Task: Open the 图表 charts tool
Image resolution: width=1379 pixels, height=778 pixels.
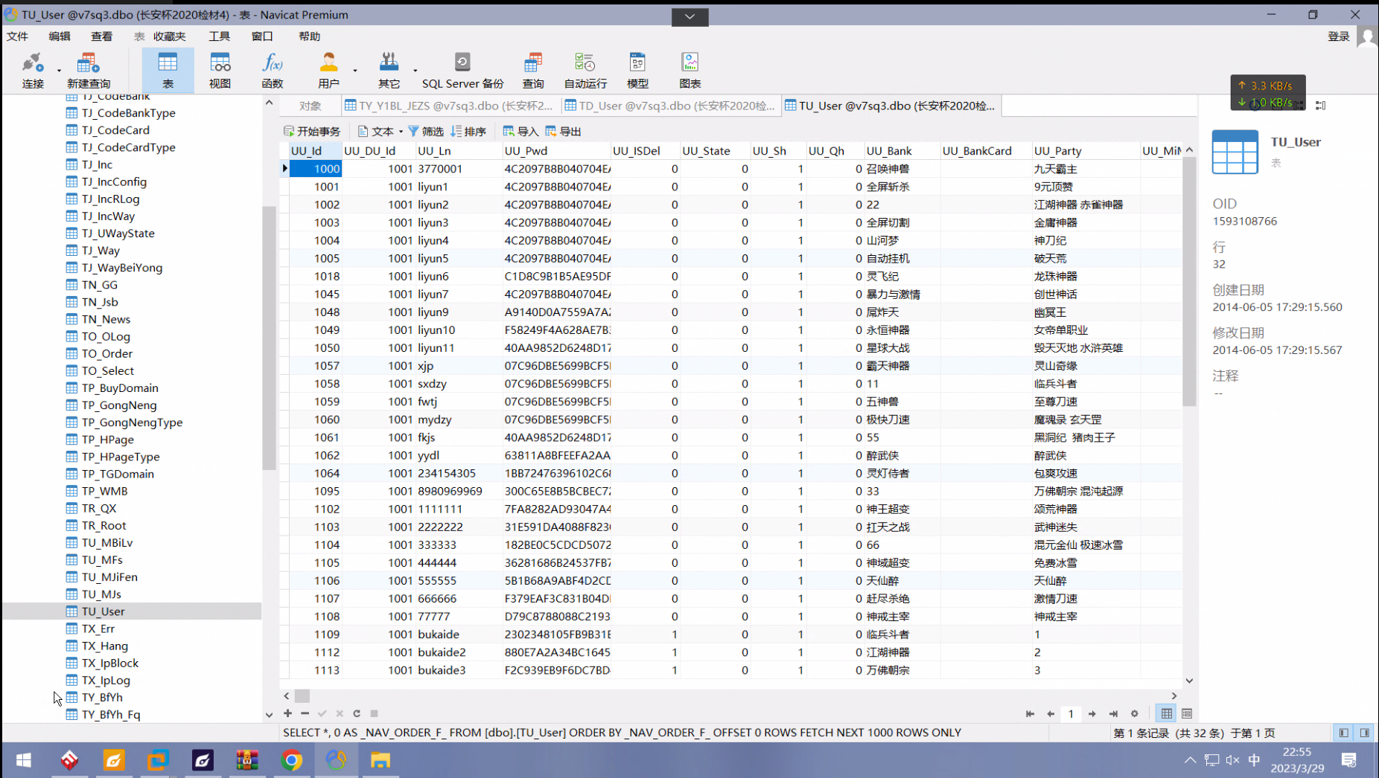Action: pyautogui.click(x=690, y=71)
